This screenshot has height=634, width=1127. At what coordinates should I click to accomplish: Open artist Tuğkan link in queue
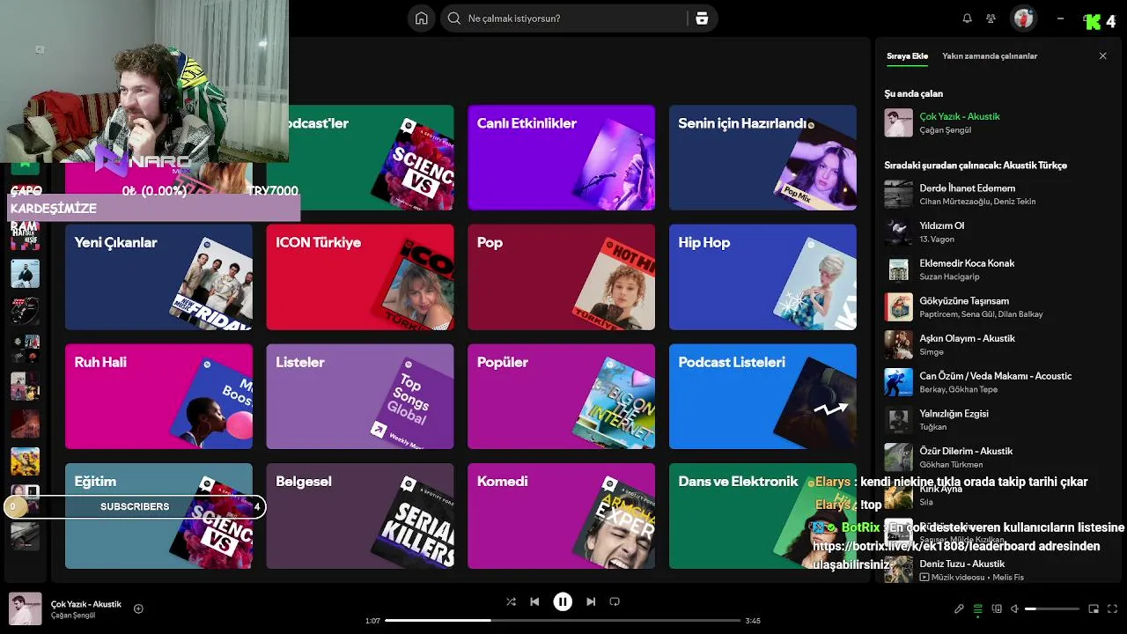tap(933, 427)
